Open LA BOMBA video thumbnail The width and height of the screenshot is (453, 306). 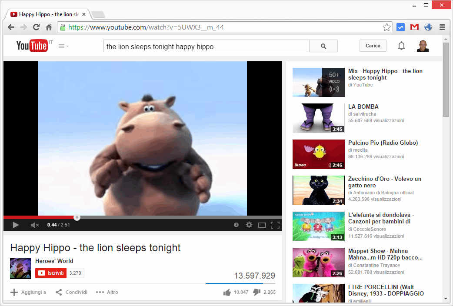(x=318, y=118)
